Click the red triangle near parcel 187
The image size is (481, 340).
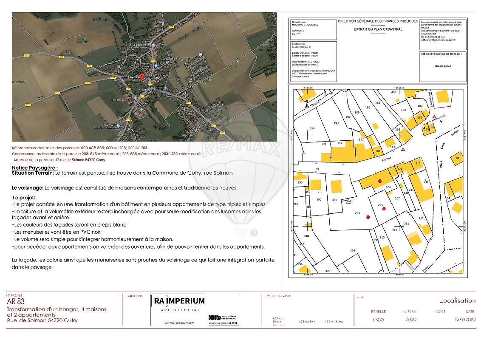click(403, 150)
